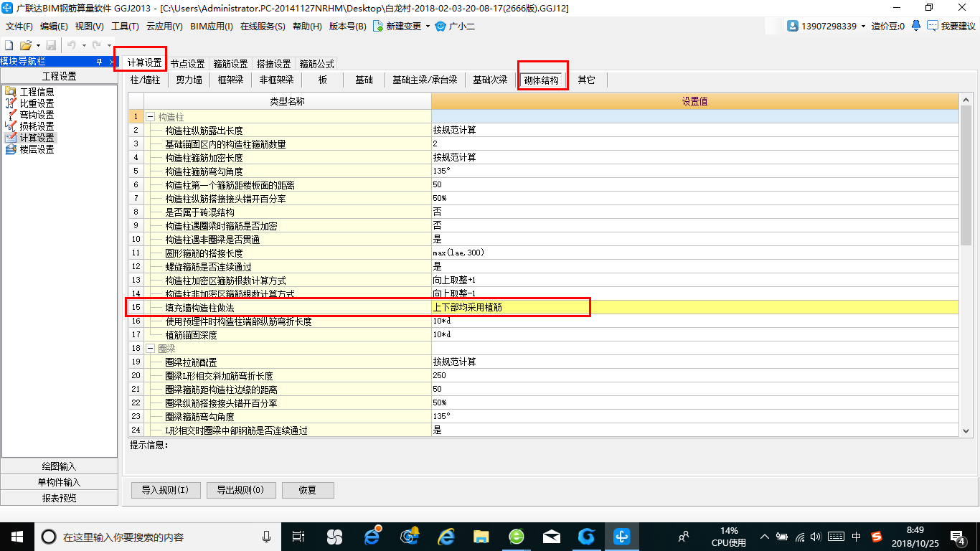The image size is (980, 551).
Task: Open Undo history dropdown arrow
Action: point(83,45)
